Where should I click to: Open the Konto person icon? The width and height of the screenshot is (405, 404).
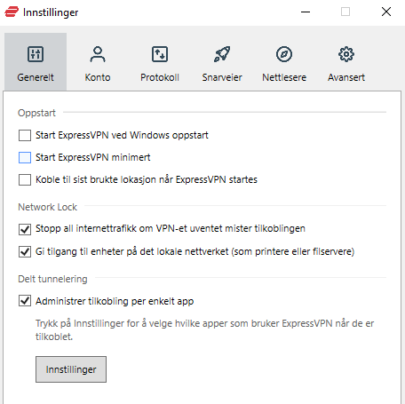98,54
